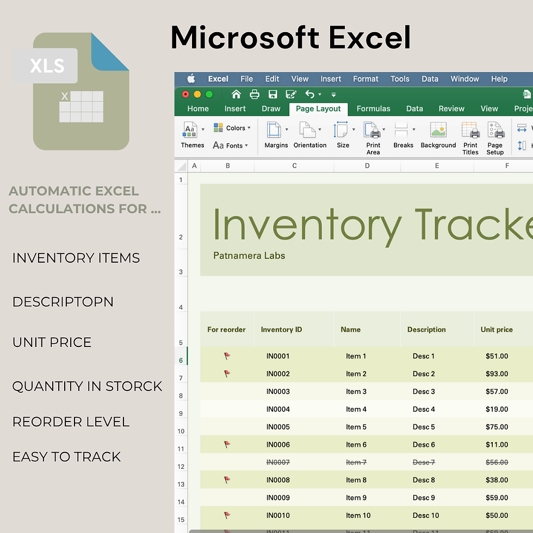Switch to the Home ribbon tab
This screenshot has width=533, height=533.
pyautogui.click(x=198, y=108)
